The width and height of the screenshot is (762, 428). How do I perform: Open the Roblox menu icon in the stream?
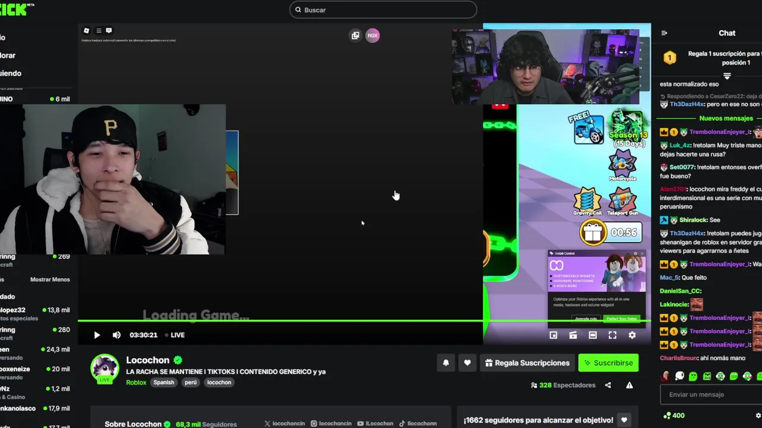pos(86,30)
